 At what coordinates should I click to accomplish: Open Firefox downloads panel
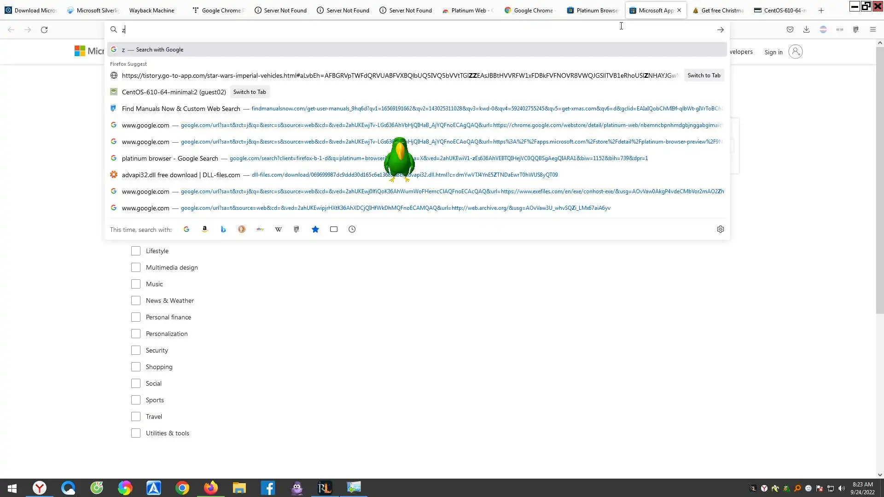[x=806, y=29]
